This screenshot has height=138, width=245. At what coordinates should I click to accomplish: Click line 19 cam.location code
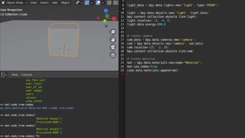[x=148, y=48]
